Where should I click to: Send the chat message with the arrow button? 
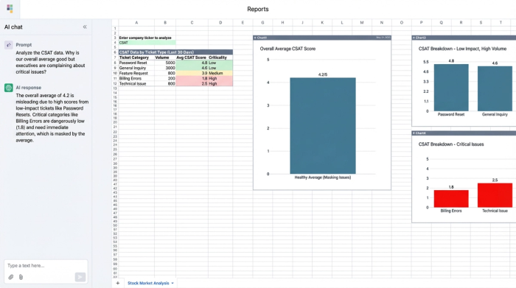80,277
